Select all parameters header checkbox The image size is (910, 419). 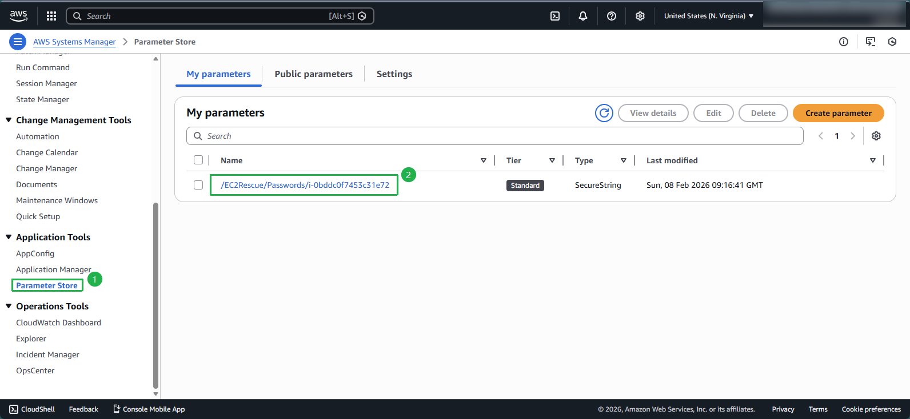(198, 160)
